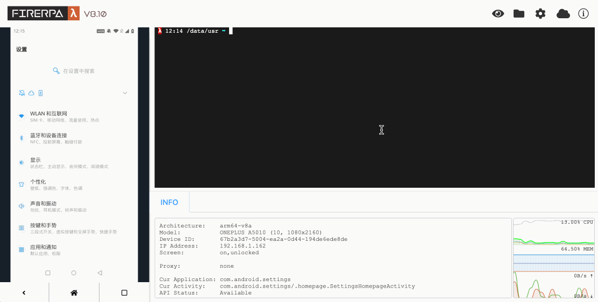598x302 pixels.
Task: Click the FIRERPA lambda logo
Action: (44, 14)
